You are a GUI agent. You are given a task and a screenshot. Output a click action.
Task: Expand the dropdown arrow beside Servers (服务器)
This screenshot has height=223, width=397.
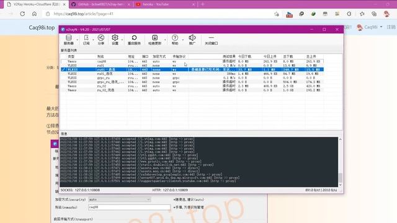(x=77, y=40)
